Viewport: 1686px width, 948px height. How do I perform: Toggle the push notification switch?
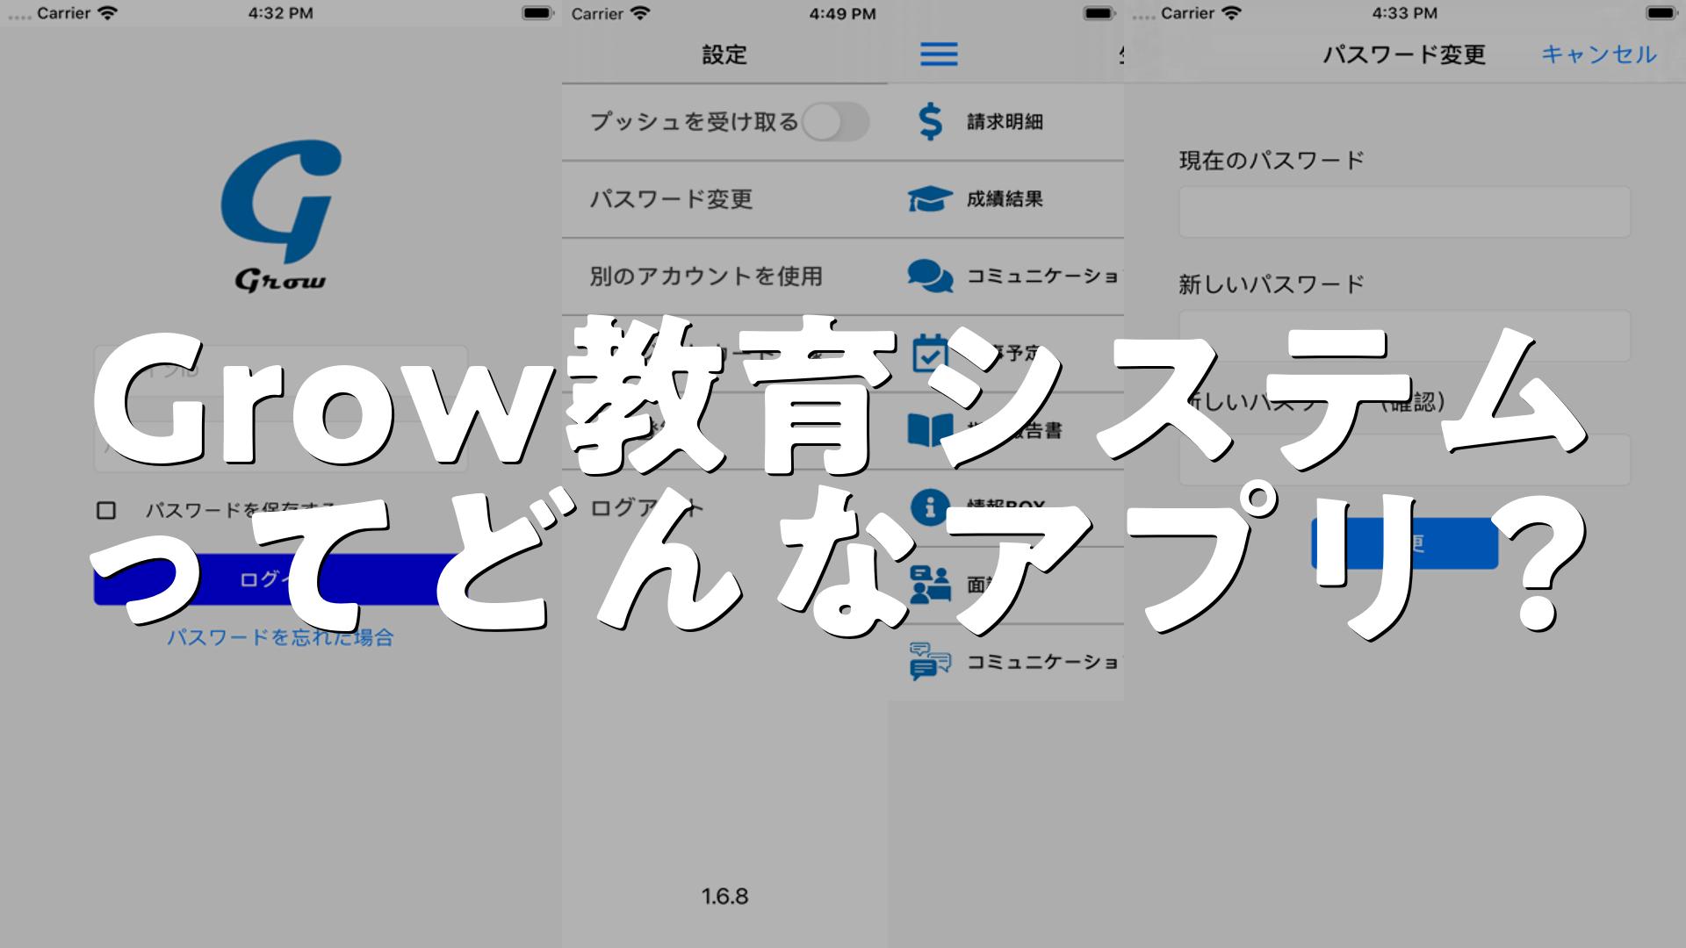[835, 122]
